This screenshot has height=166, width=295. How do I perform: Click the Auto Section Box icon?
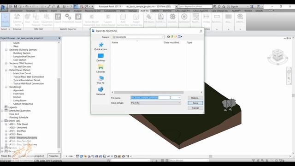(123, 19)
